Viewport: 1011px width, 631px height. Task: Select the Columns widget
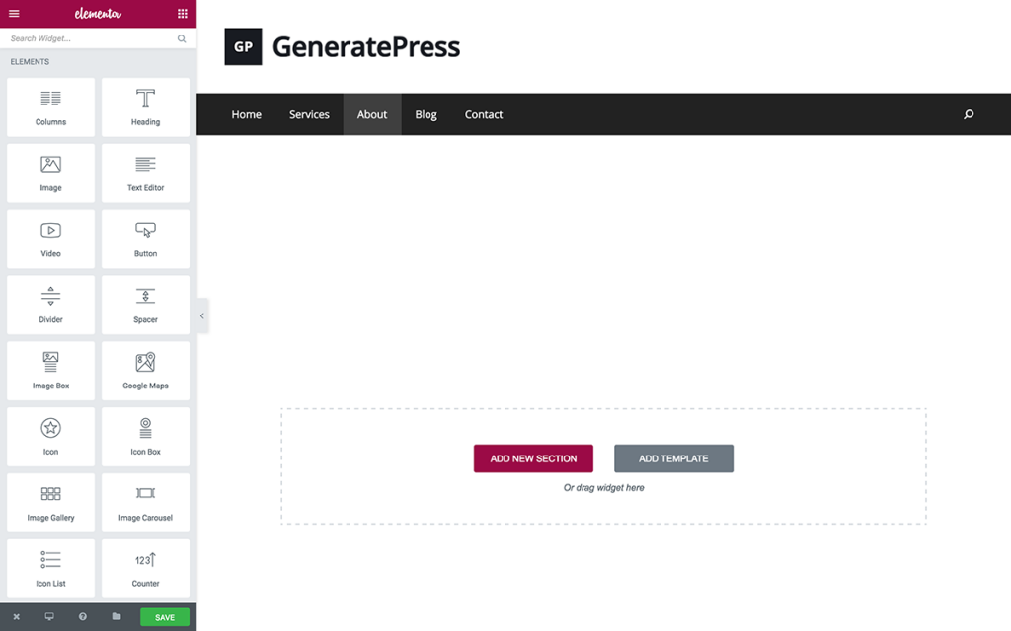[x=51, y=107]
